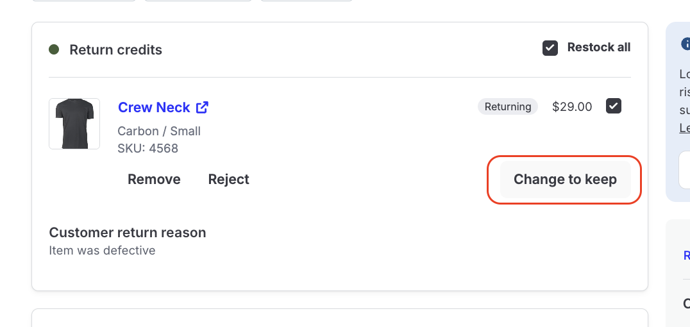Click the Carbon / Small variant text
The width and height of the screenshot is (690, 327).
pos(159,131)
